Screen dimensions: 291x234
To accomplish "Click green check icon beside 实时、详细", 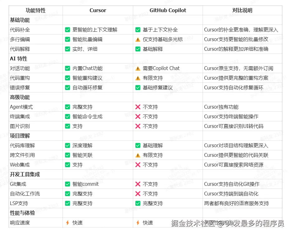I will (68, 49).
